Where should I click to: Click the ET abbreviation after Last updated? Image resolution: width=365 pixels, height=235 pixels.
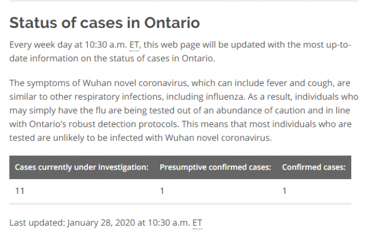(197, 223)
